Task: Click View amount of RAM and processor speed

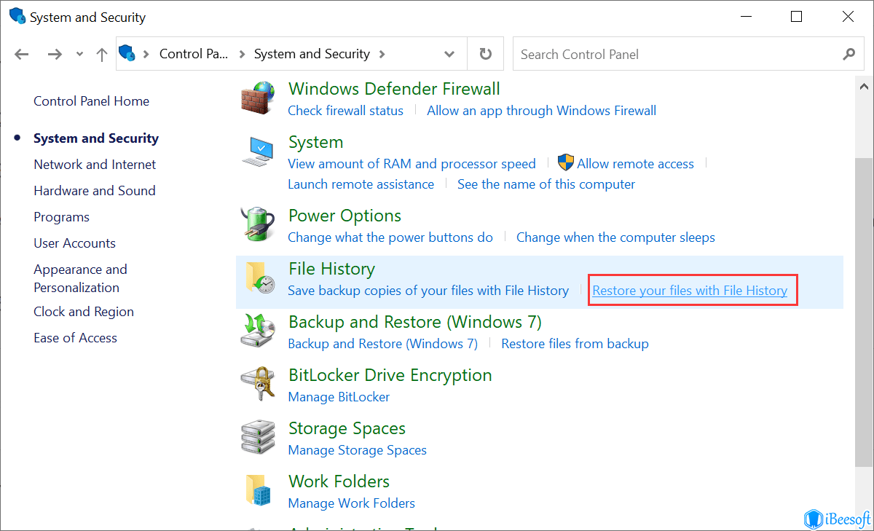Action: (x=412, y=164)
